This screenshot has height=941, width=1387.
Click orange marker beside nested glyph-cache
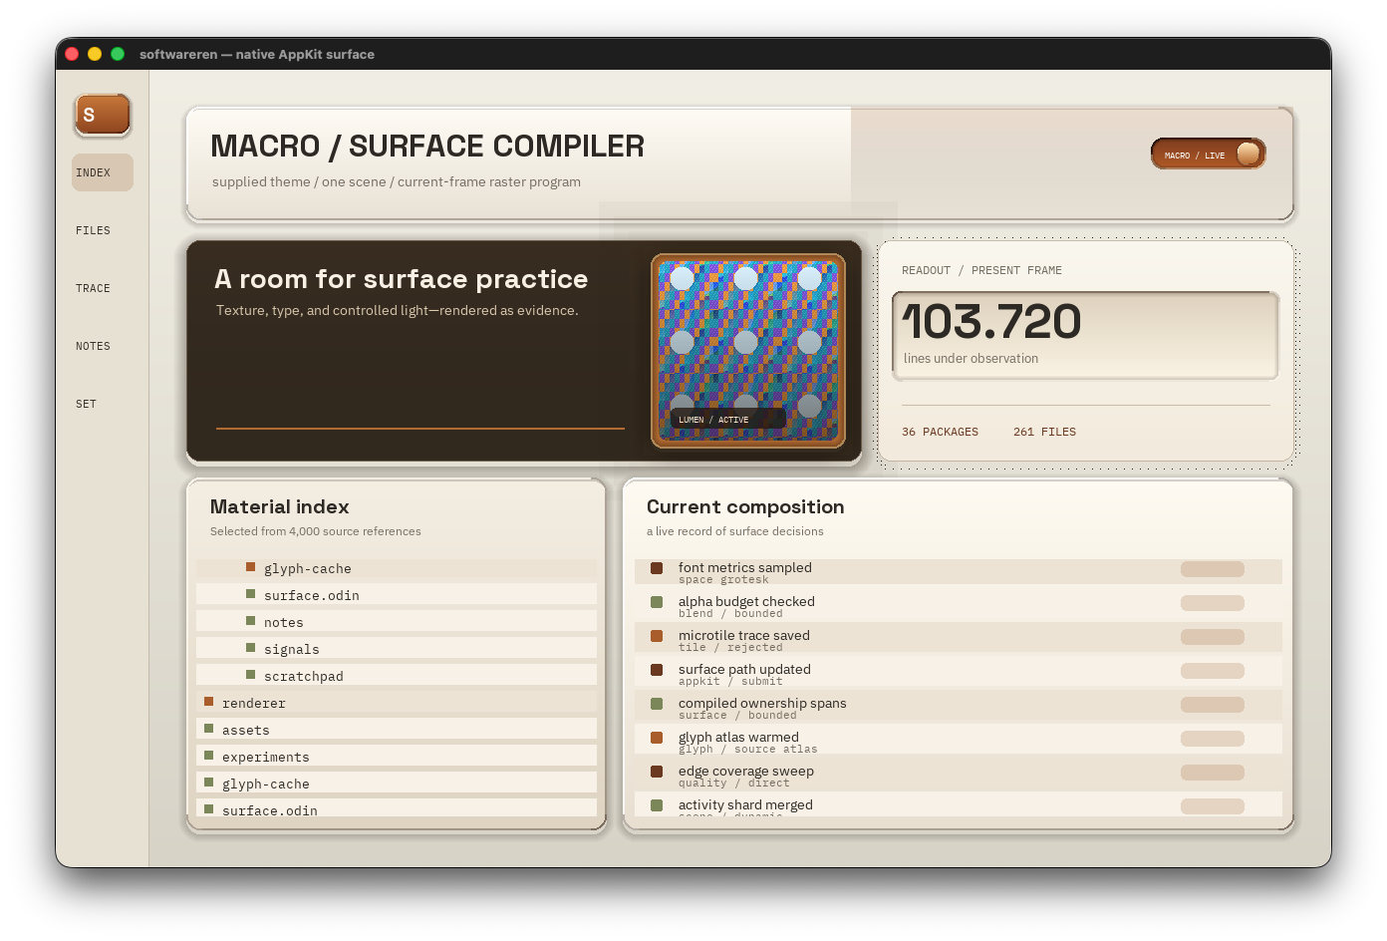coord(251,567)
